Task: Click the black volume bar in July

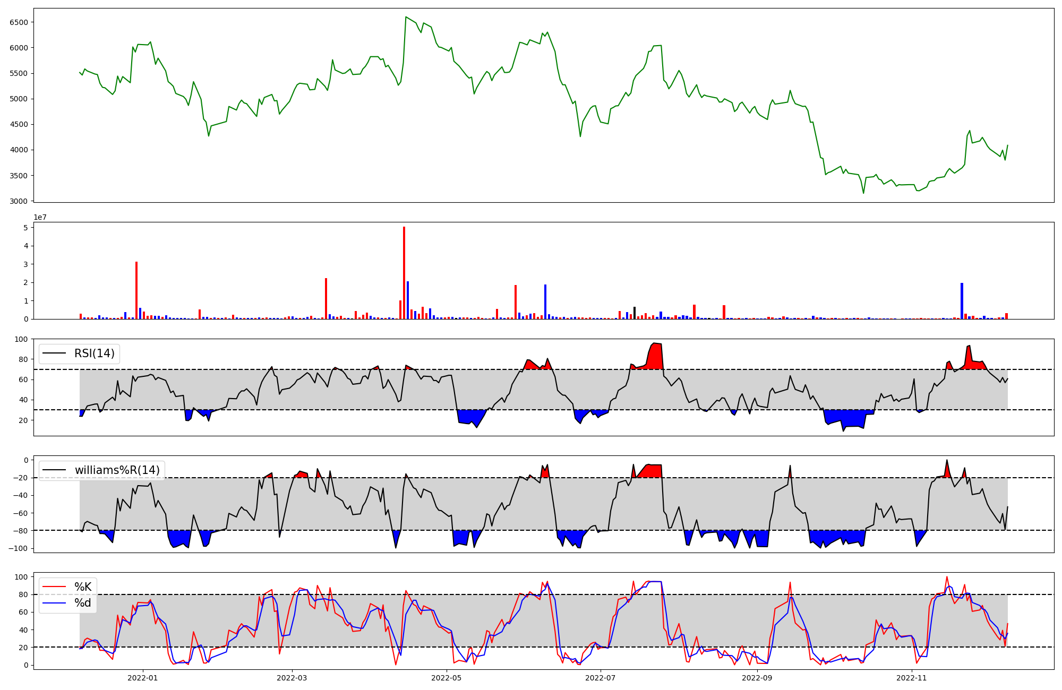Action: coord(635,313)
